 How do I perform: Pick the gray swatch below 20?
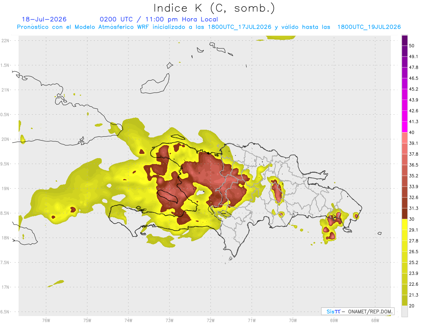tap(405, 311)
